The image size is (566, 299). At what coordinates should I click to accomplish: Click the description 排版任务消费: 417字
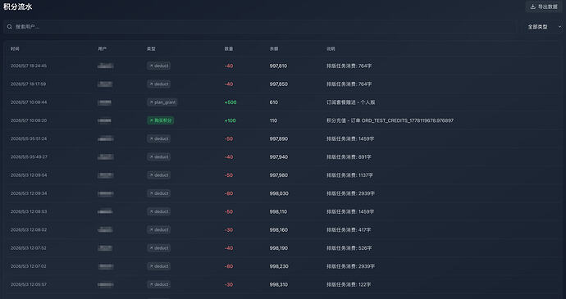pos(349,229)
